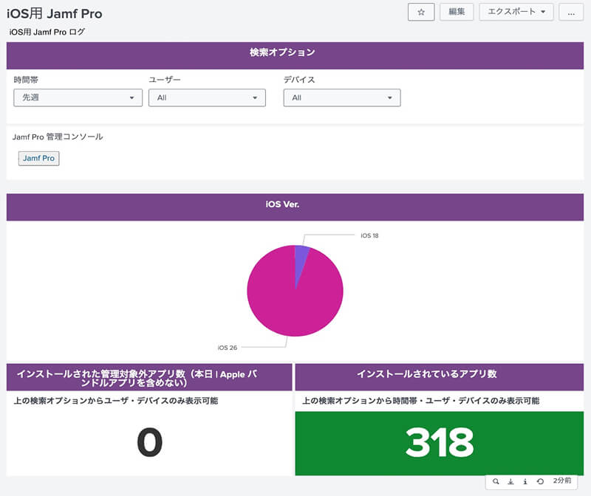This screenshot has width=591, height=496.
Task: Click the iOS用 Jamf Pro dashboard title
Action: pos(54,13)
